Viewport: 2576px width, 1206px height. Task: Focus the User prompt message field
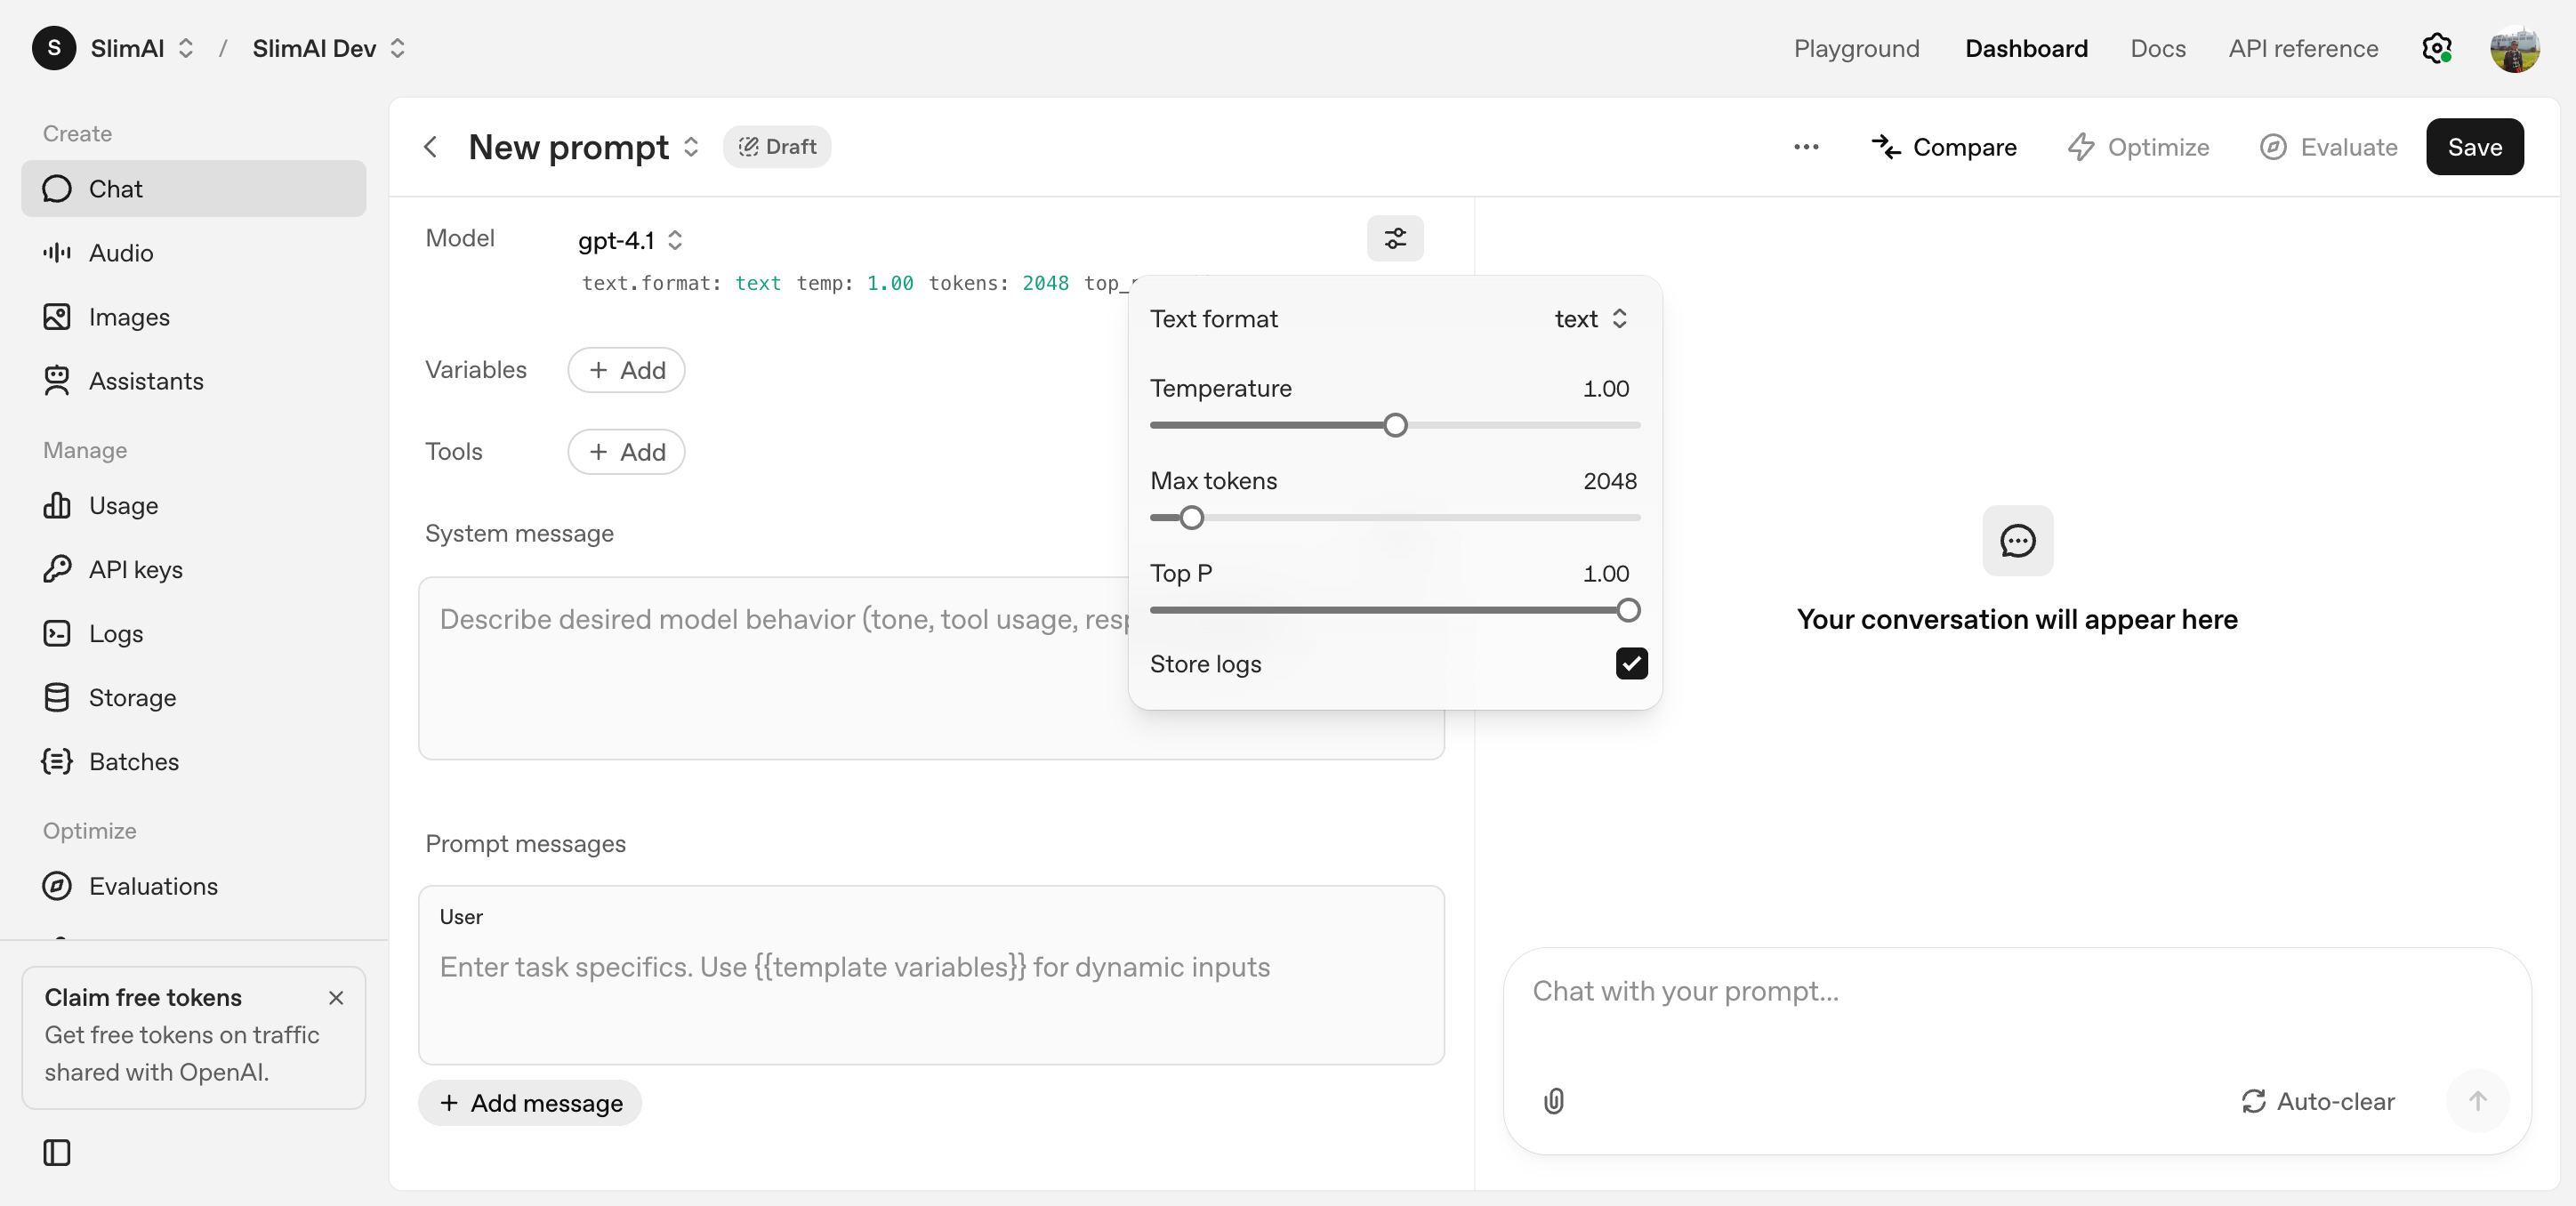(x=931, y=975)
